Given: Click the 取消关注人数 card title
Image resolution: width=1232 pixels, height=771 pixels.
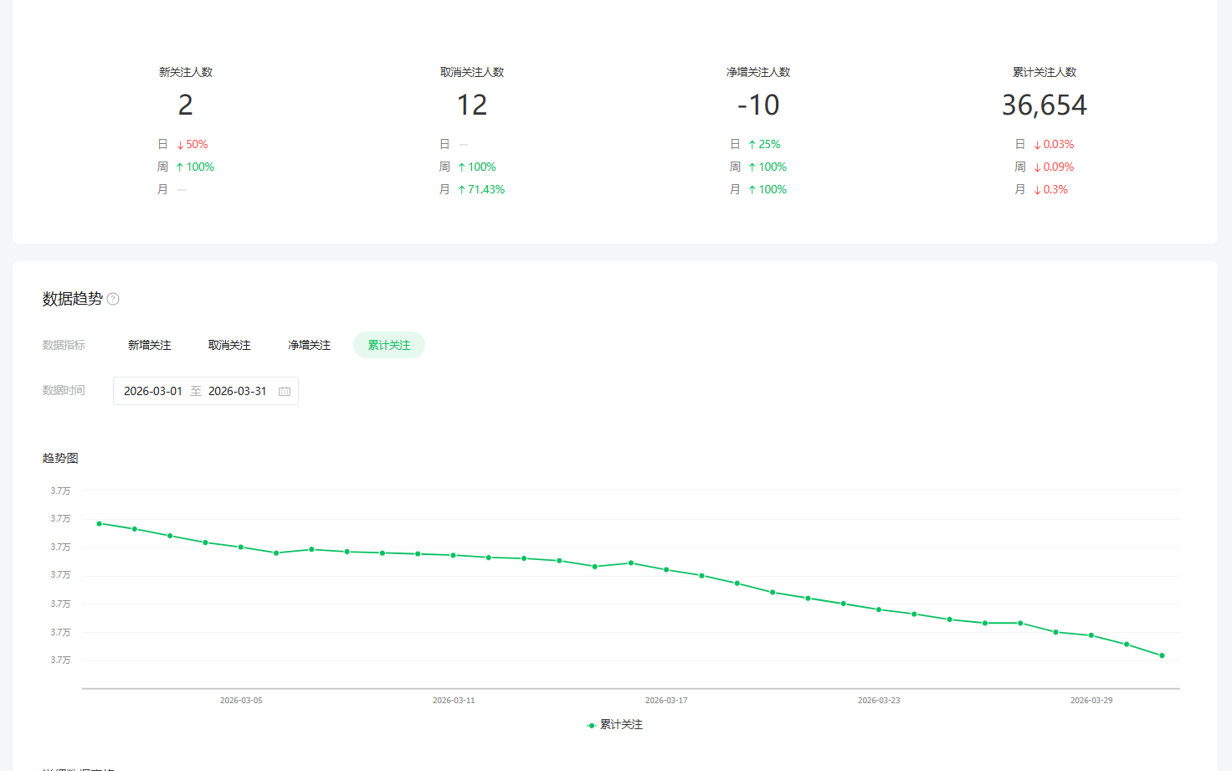Looking at the screenshot, I should [x=472, y=72].
